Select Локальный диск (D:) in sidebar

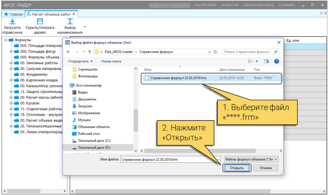coord(91,148)
